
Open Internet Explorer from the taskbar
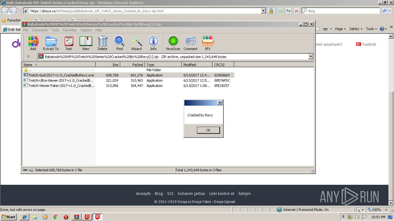24,217
